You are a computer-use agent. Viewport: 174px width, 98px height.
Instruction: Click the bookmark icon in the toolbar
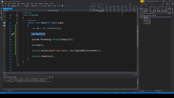[x=62, y=6]
